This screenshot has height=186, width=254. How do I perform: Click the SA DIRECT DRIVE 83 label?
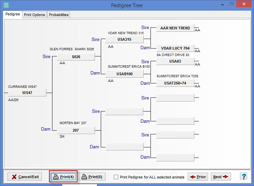[x=173, y=55]
